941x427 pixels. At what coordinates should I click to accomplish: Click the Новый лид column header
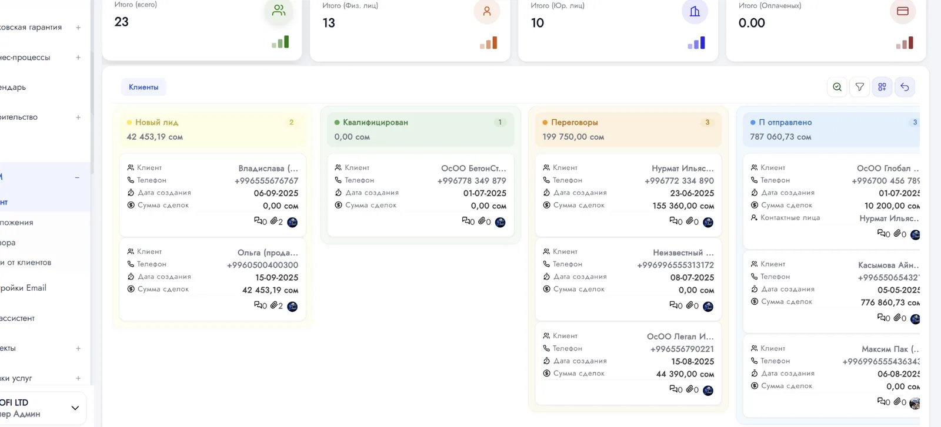tap(212, 129)
